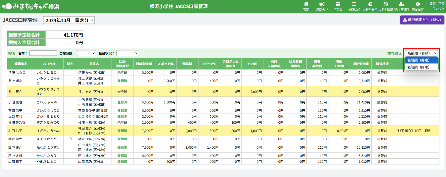Click the ログアウト link
This screenshot has height=177, width=446.
tap(437, 9)
